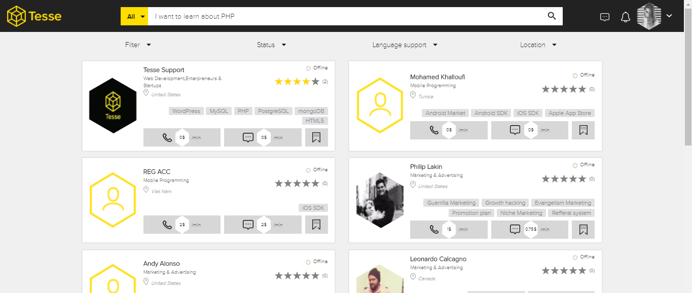Viewport: 692px width, 293px height.
Task: Bookmark Mohamed Khalloufi profile
Action: [x=583, y=130]
